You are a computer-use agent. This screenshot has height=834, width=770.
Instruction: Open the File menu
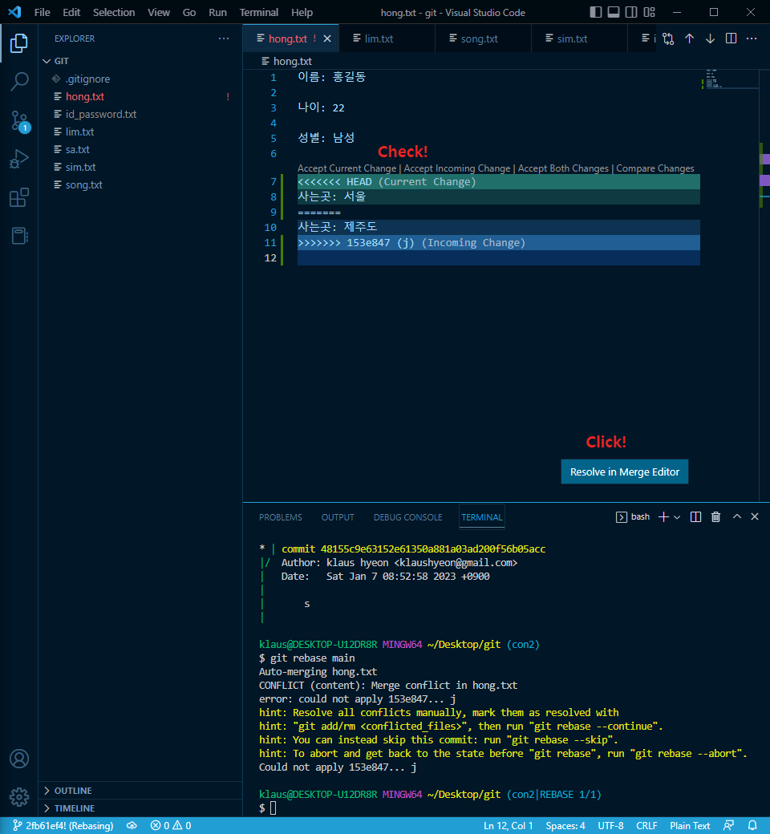(x=42, y=12)
